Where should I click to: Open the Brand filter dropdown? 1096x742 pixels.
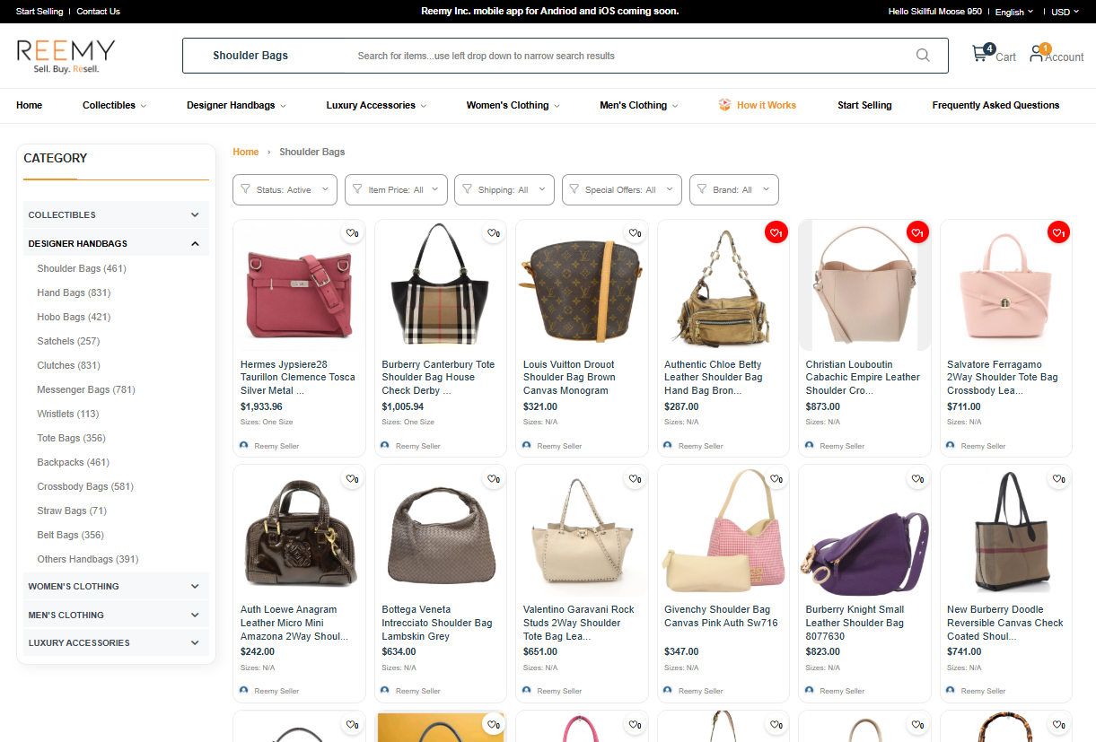(x=733, y=189)
